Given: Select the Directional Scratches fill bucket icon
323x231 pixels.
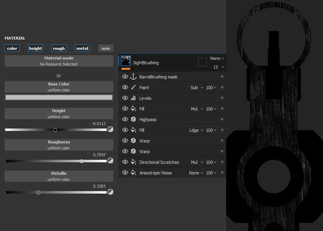Looking at the screenshot, I should 133,162.
